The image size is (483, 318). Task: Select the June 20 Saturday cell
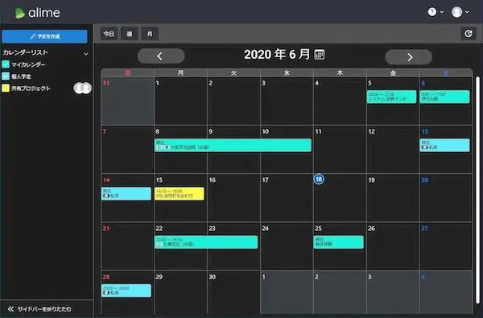[445, 198]
